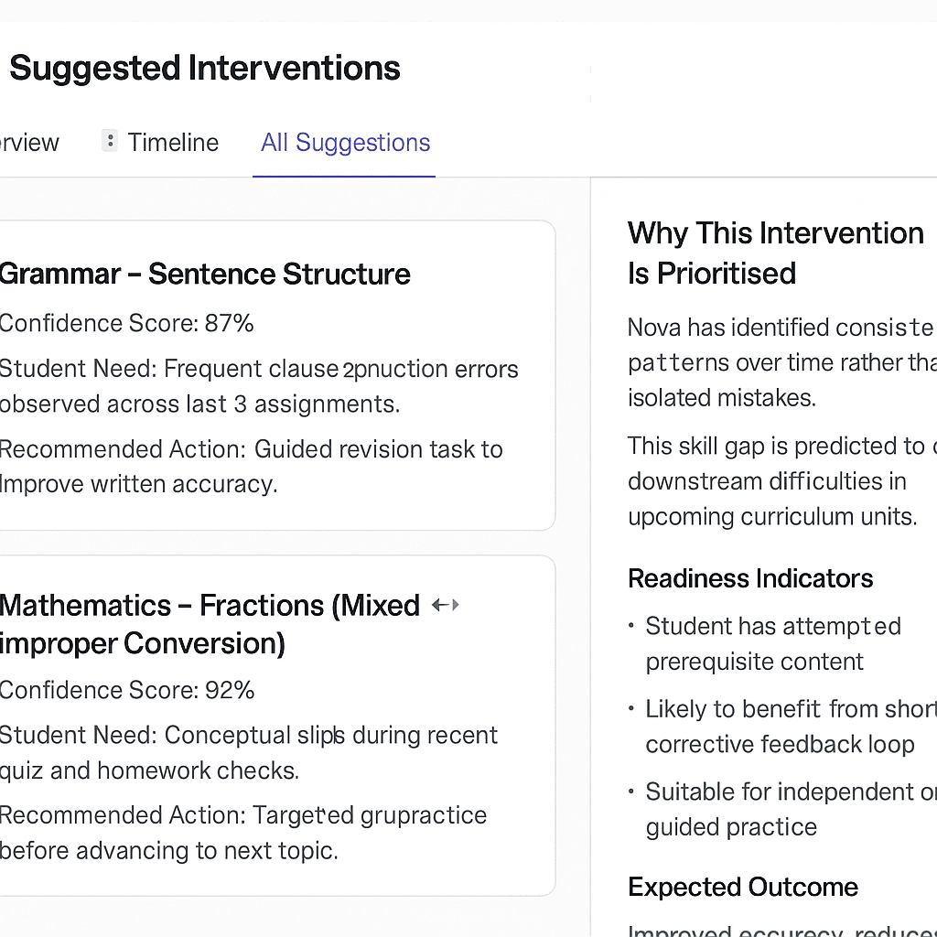Click the Readiness Indicators heading

click(750, 578)
